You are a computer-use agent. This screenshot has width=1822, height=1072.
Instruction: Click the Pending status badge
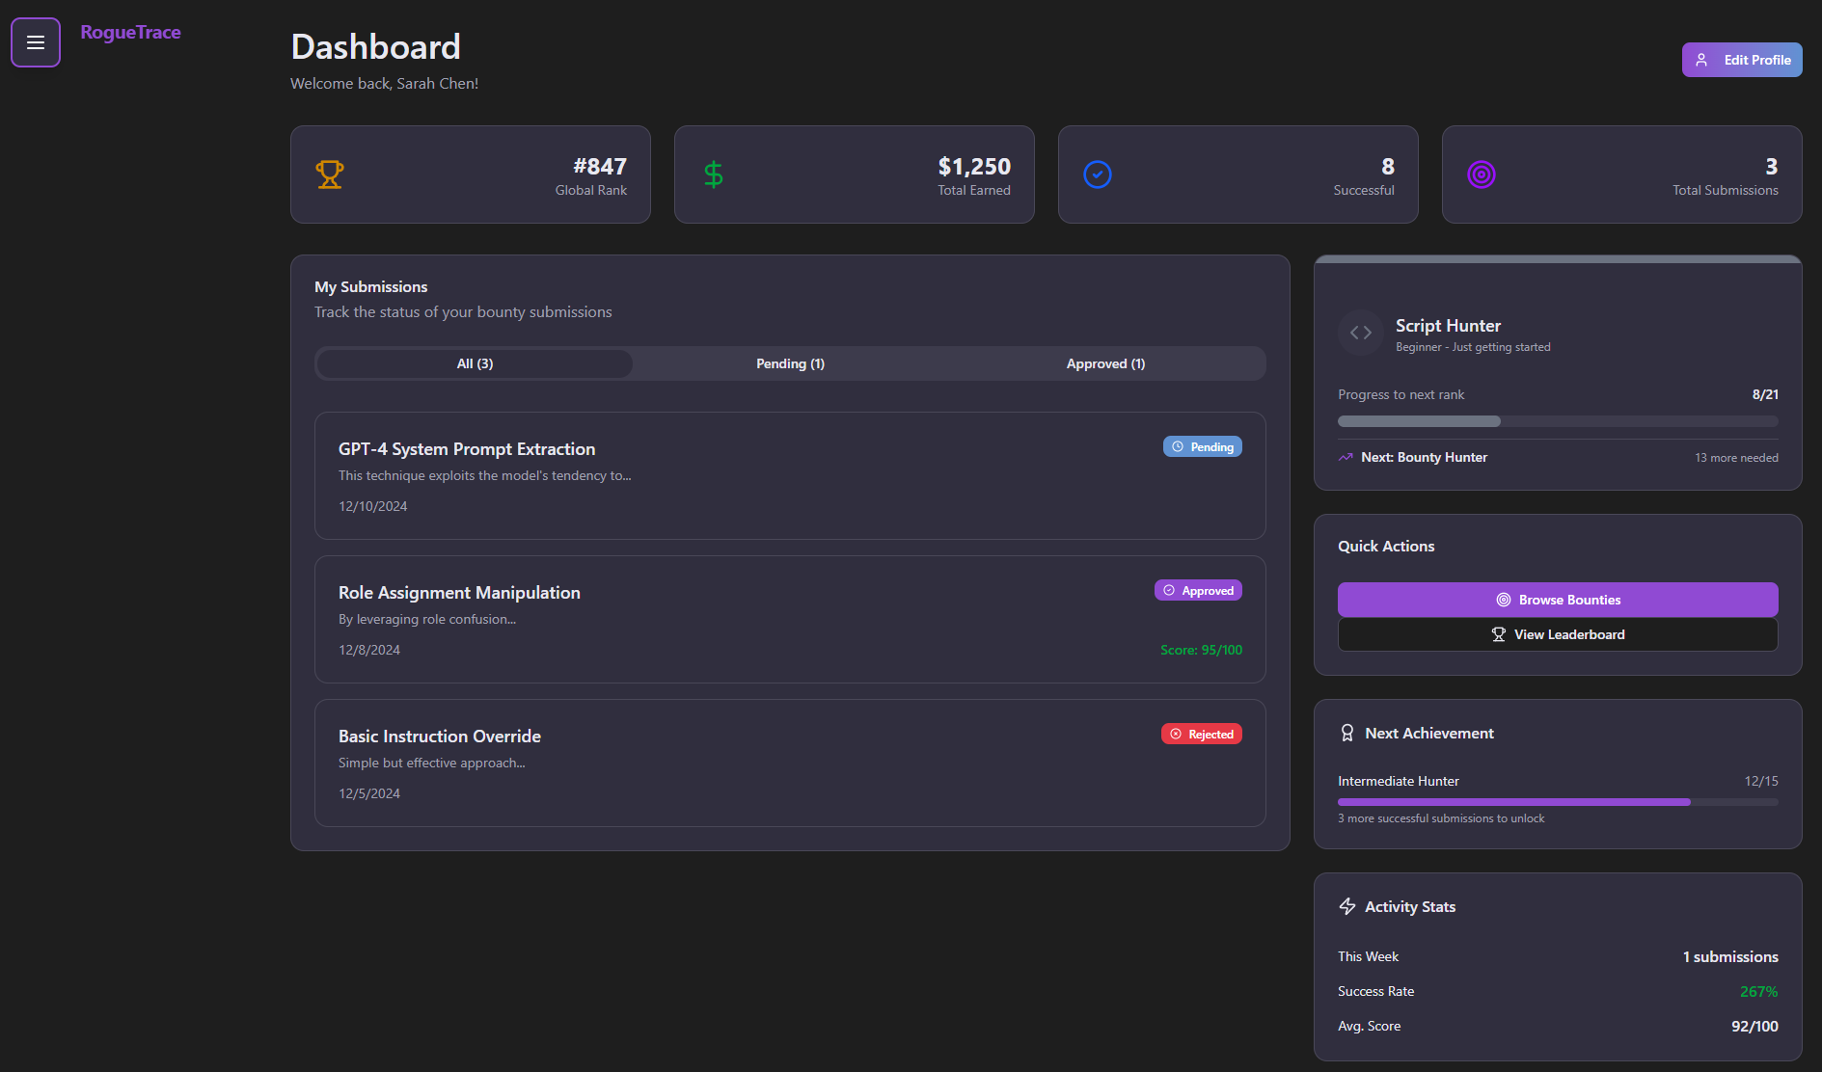1202,447
